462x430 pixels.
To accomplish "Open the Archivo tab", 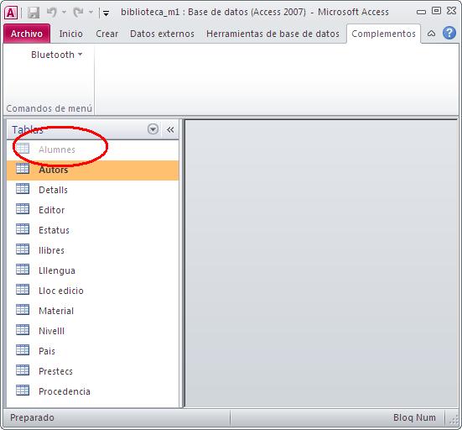I will pos(27,34).
